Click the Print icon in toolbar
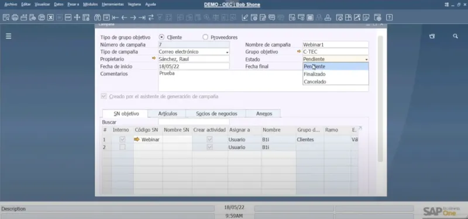Screen dimensions: 468x219 [x=15, y=18]
